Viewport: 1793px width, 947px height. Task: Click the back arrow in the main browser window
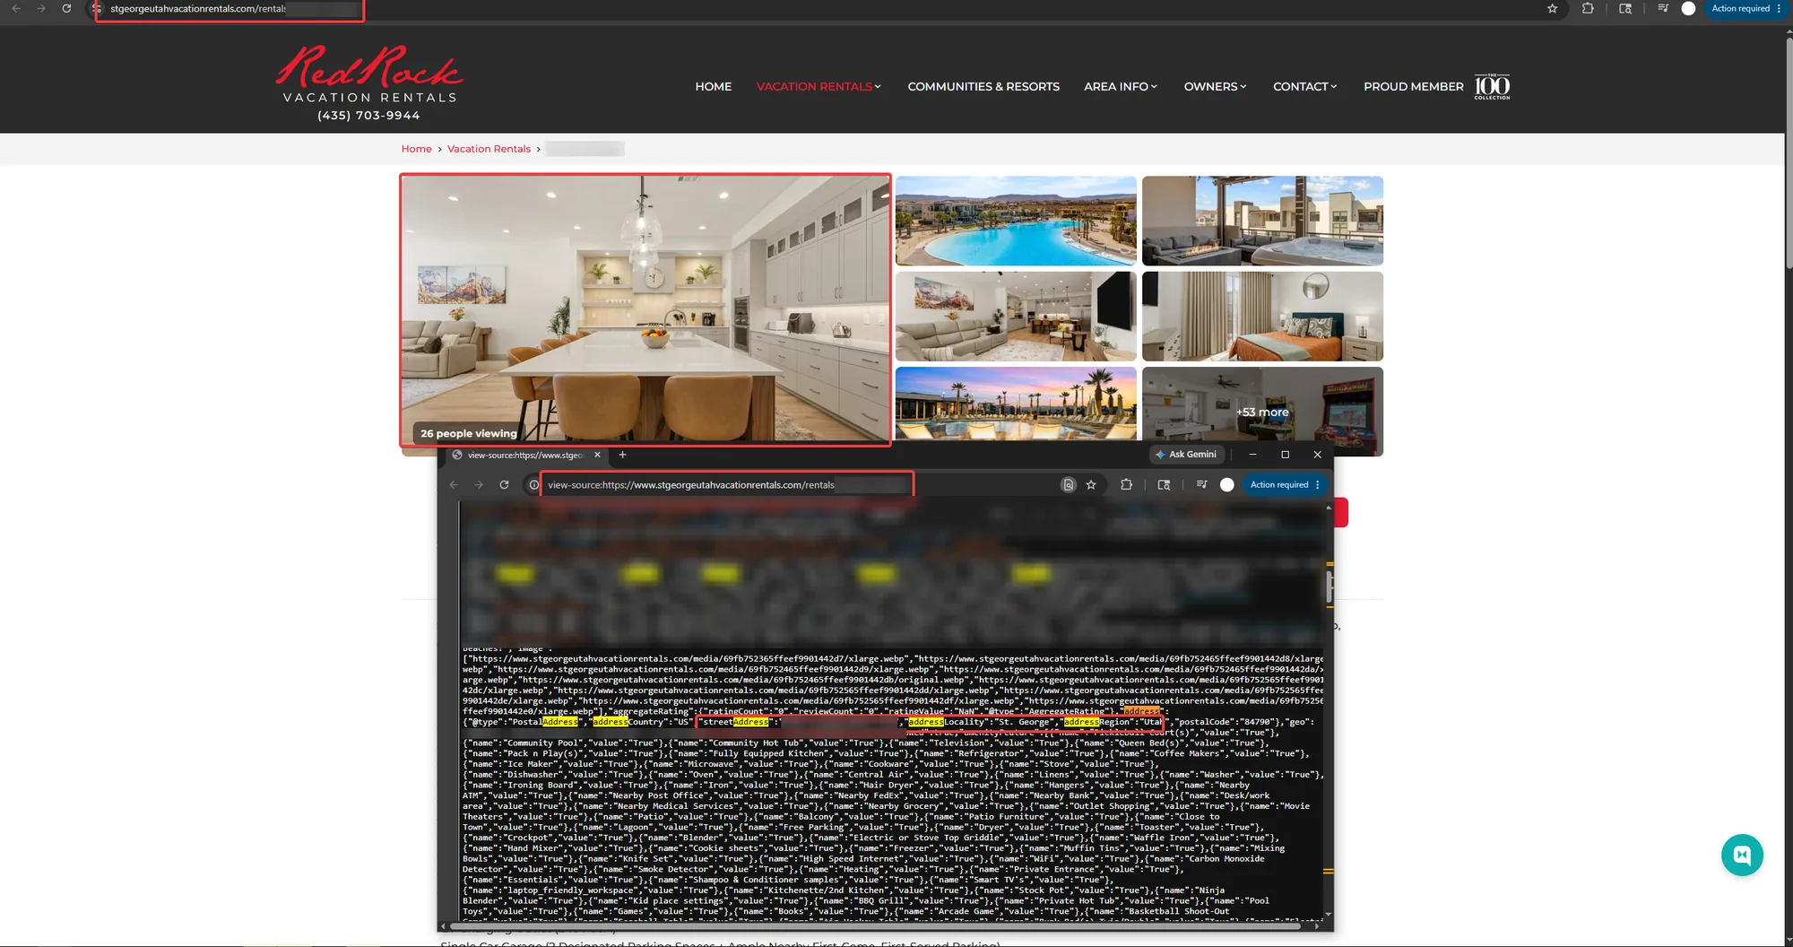[16, 8]
